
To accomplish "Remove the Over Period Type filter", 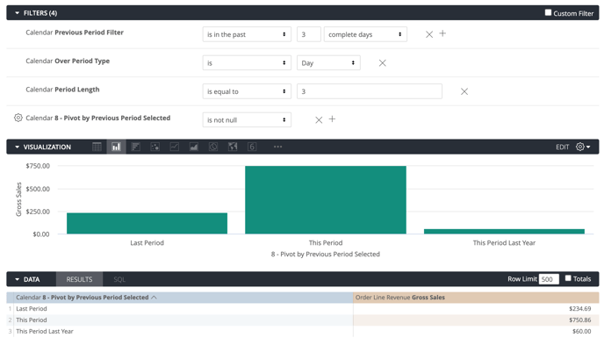I will coord(382,62).
